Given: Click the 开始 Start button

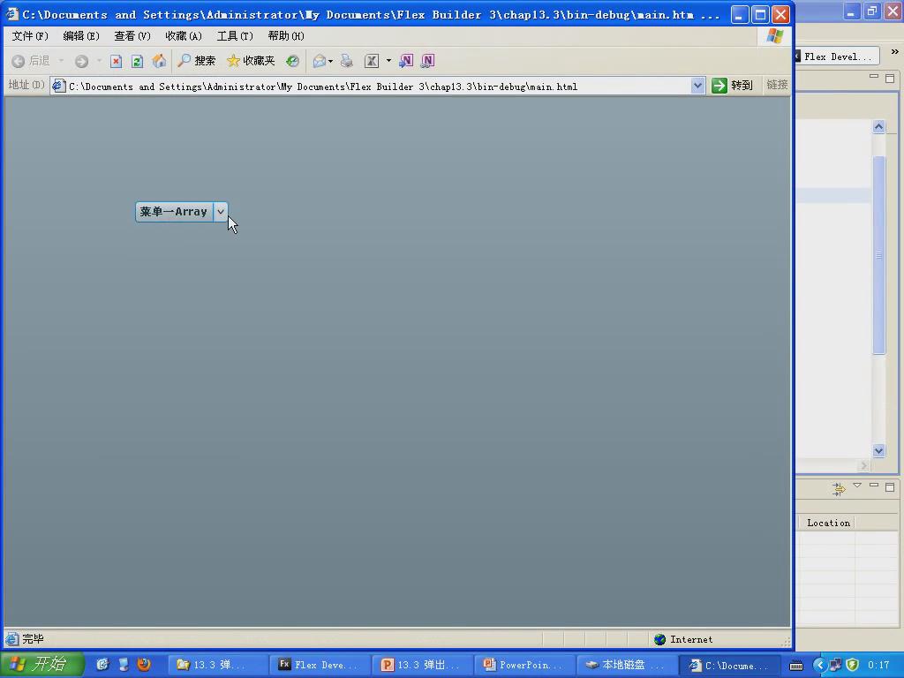Looking at the screenshot, I should (41, 664).
